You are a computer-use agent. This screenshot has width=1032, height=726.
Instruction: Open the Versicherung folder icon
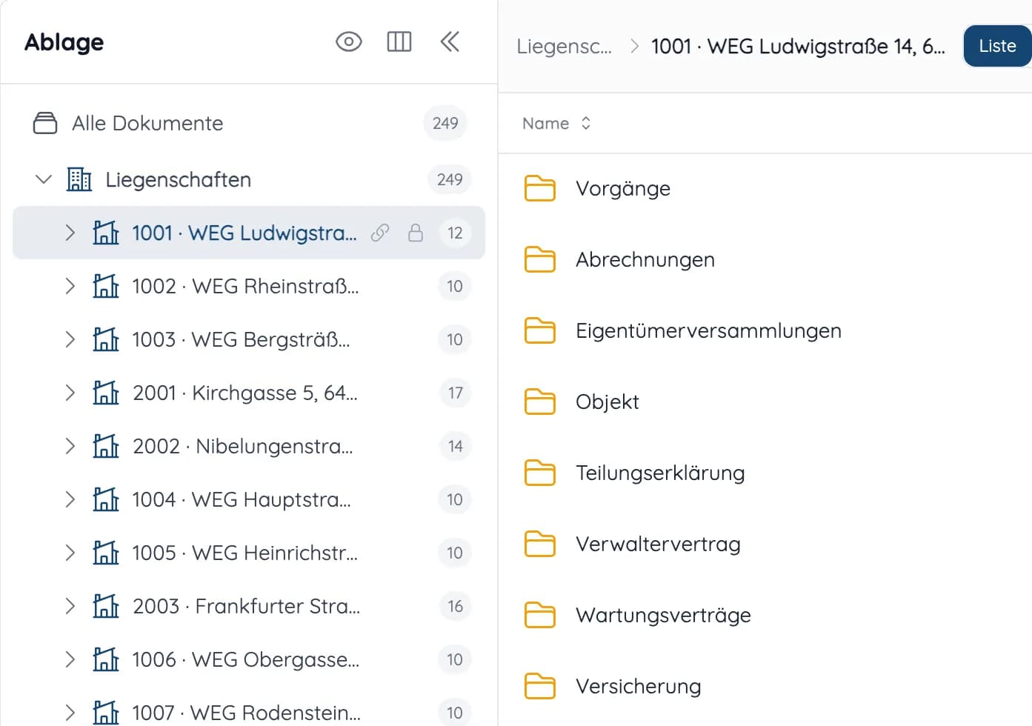540,686
